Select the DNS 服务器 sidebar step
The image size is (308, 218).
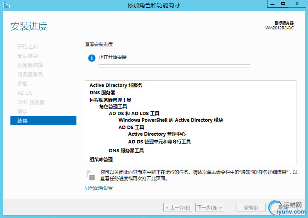(x=31, y=102)
